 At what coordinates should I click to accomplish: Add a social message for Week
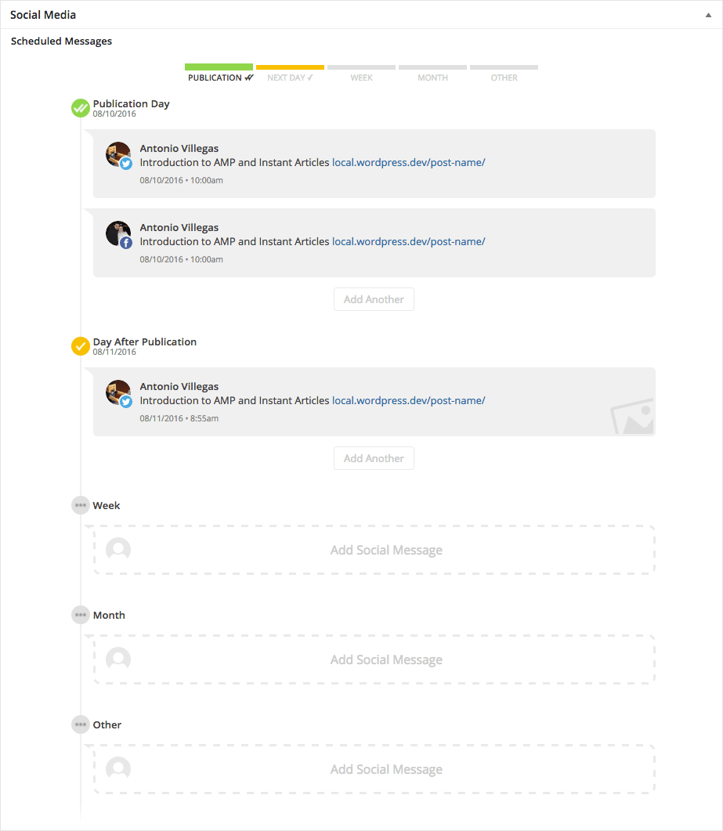(x=386, y=550)
